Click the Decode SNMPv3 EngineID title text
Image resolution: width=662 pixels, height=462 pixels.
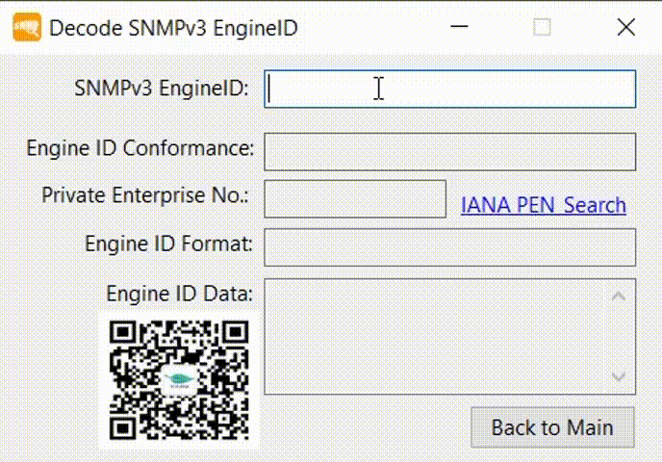(173, 29)
